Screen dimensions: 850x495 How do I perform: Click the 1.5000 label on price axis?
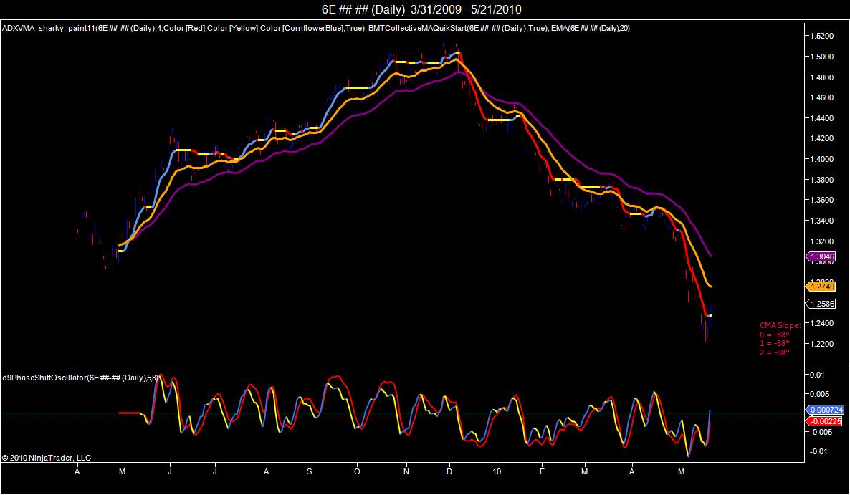(x=822, y=57)
